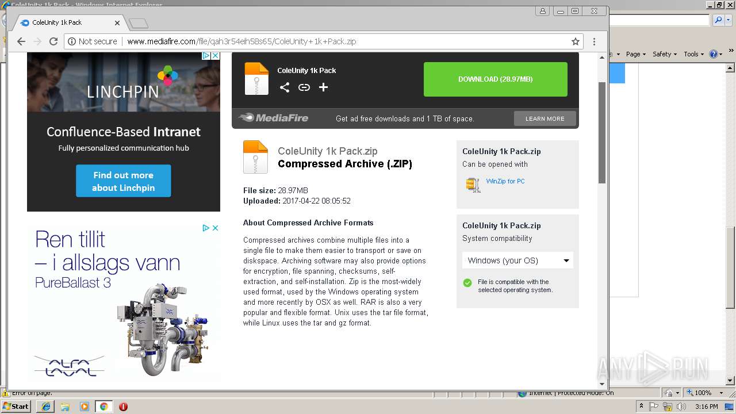Reload the MediaFire page

(x=53, y=41)
